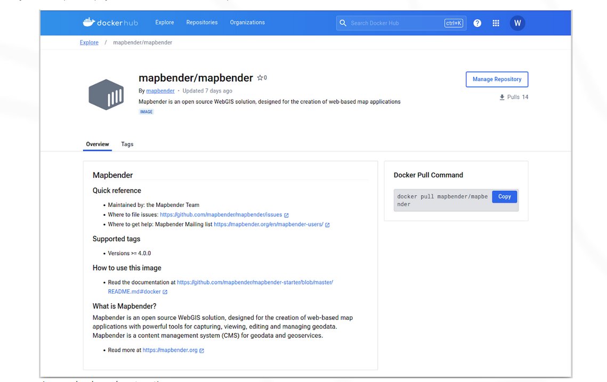The width and height of the screenshot is (607, 382).
Task: Click the Pulls 14 count
Action: 518,97
